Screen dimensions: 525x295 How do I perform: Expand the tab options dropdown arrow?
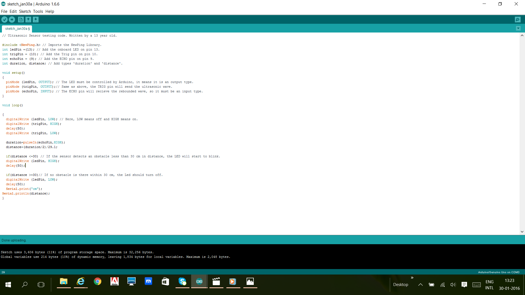coord(518,28)
